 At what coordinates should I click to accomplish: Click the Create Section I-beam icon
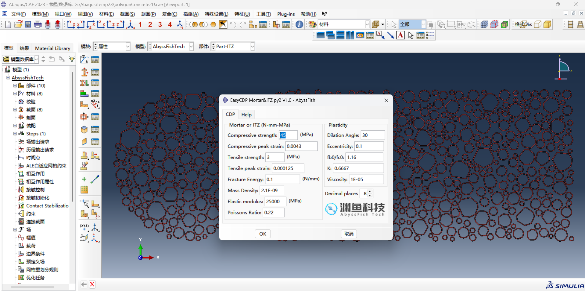click(x=84, y=72)
